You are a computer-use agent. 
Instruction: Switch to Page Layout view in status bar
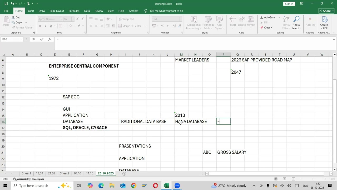285,179
